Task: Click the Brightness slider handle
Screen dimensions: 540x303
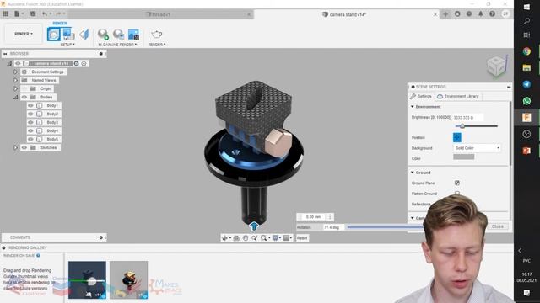Action: click(462, 126)
